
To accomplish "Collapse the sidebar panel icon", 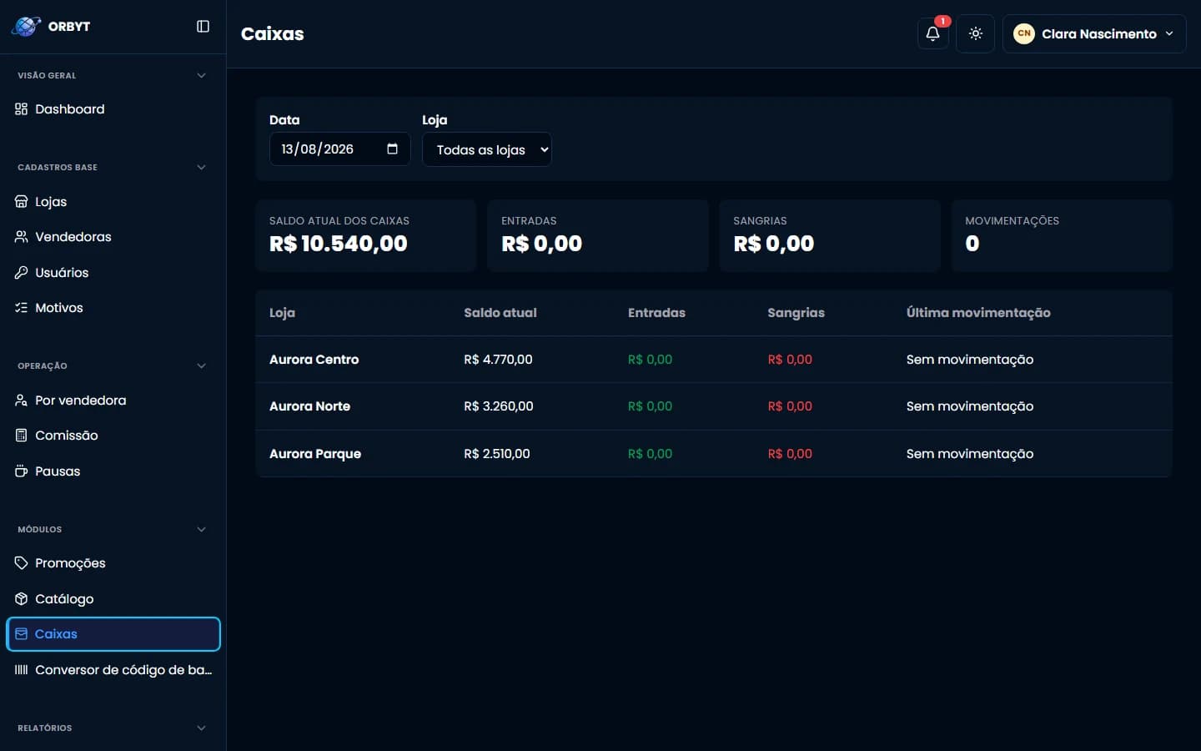I will (x=203, y=27).
